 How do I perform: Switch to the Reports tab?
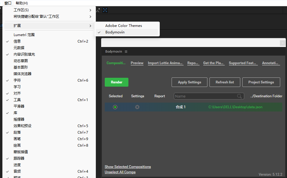click(193, 63)
